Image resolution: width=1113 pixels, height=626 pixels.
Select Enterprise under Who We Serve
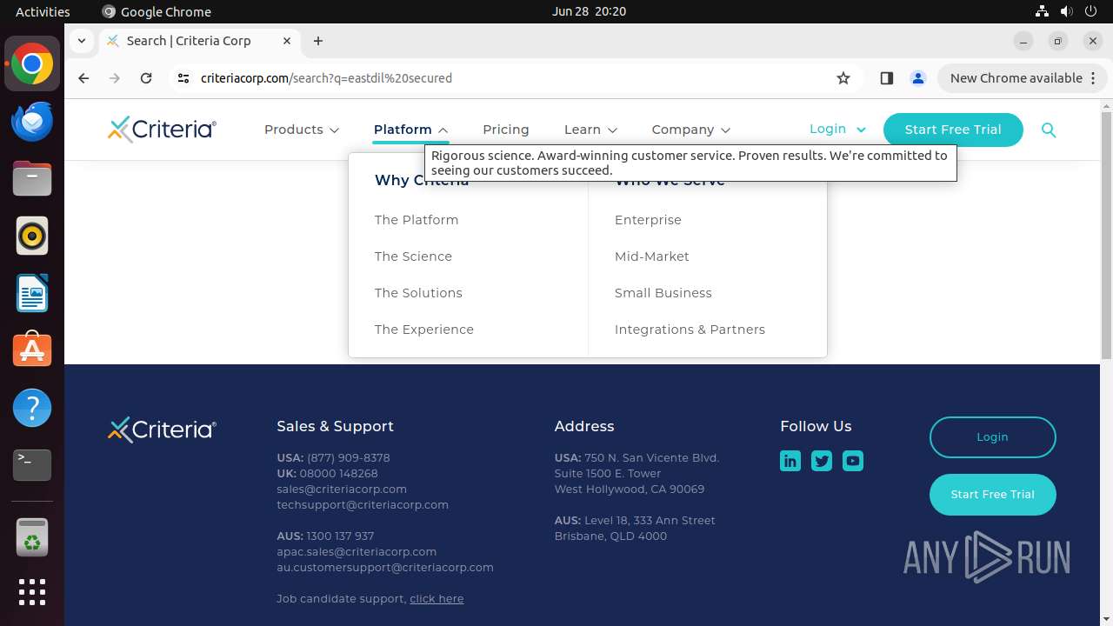[x=648, y=220]
